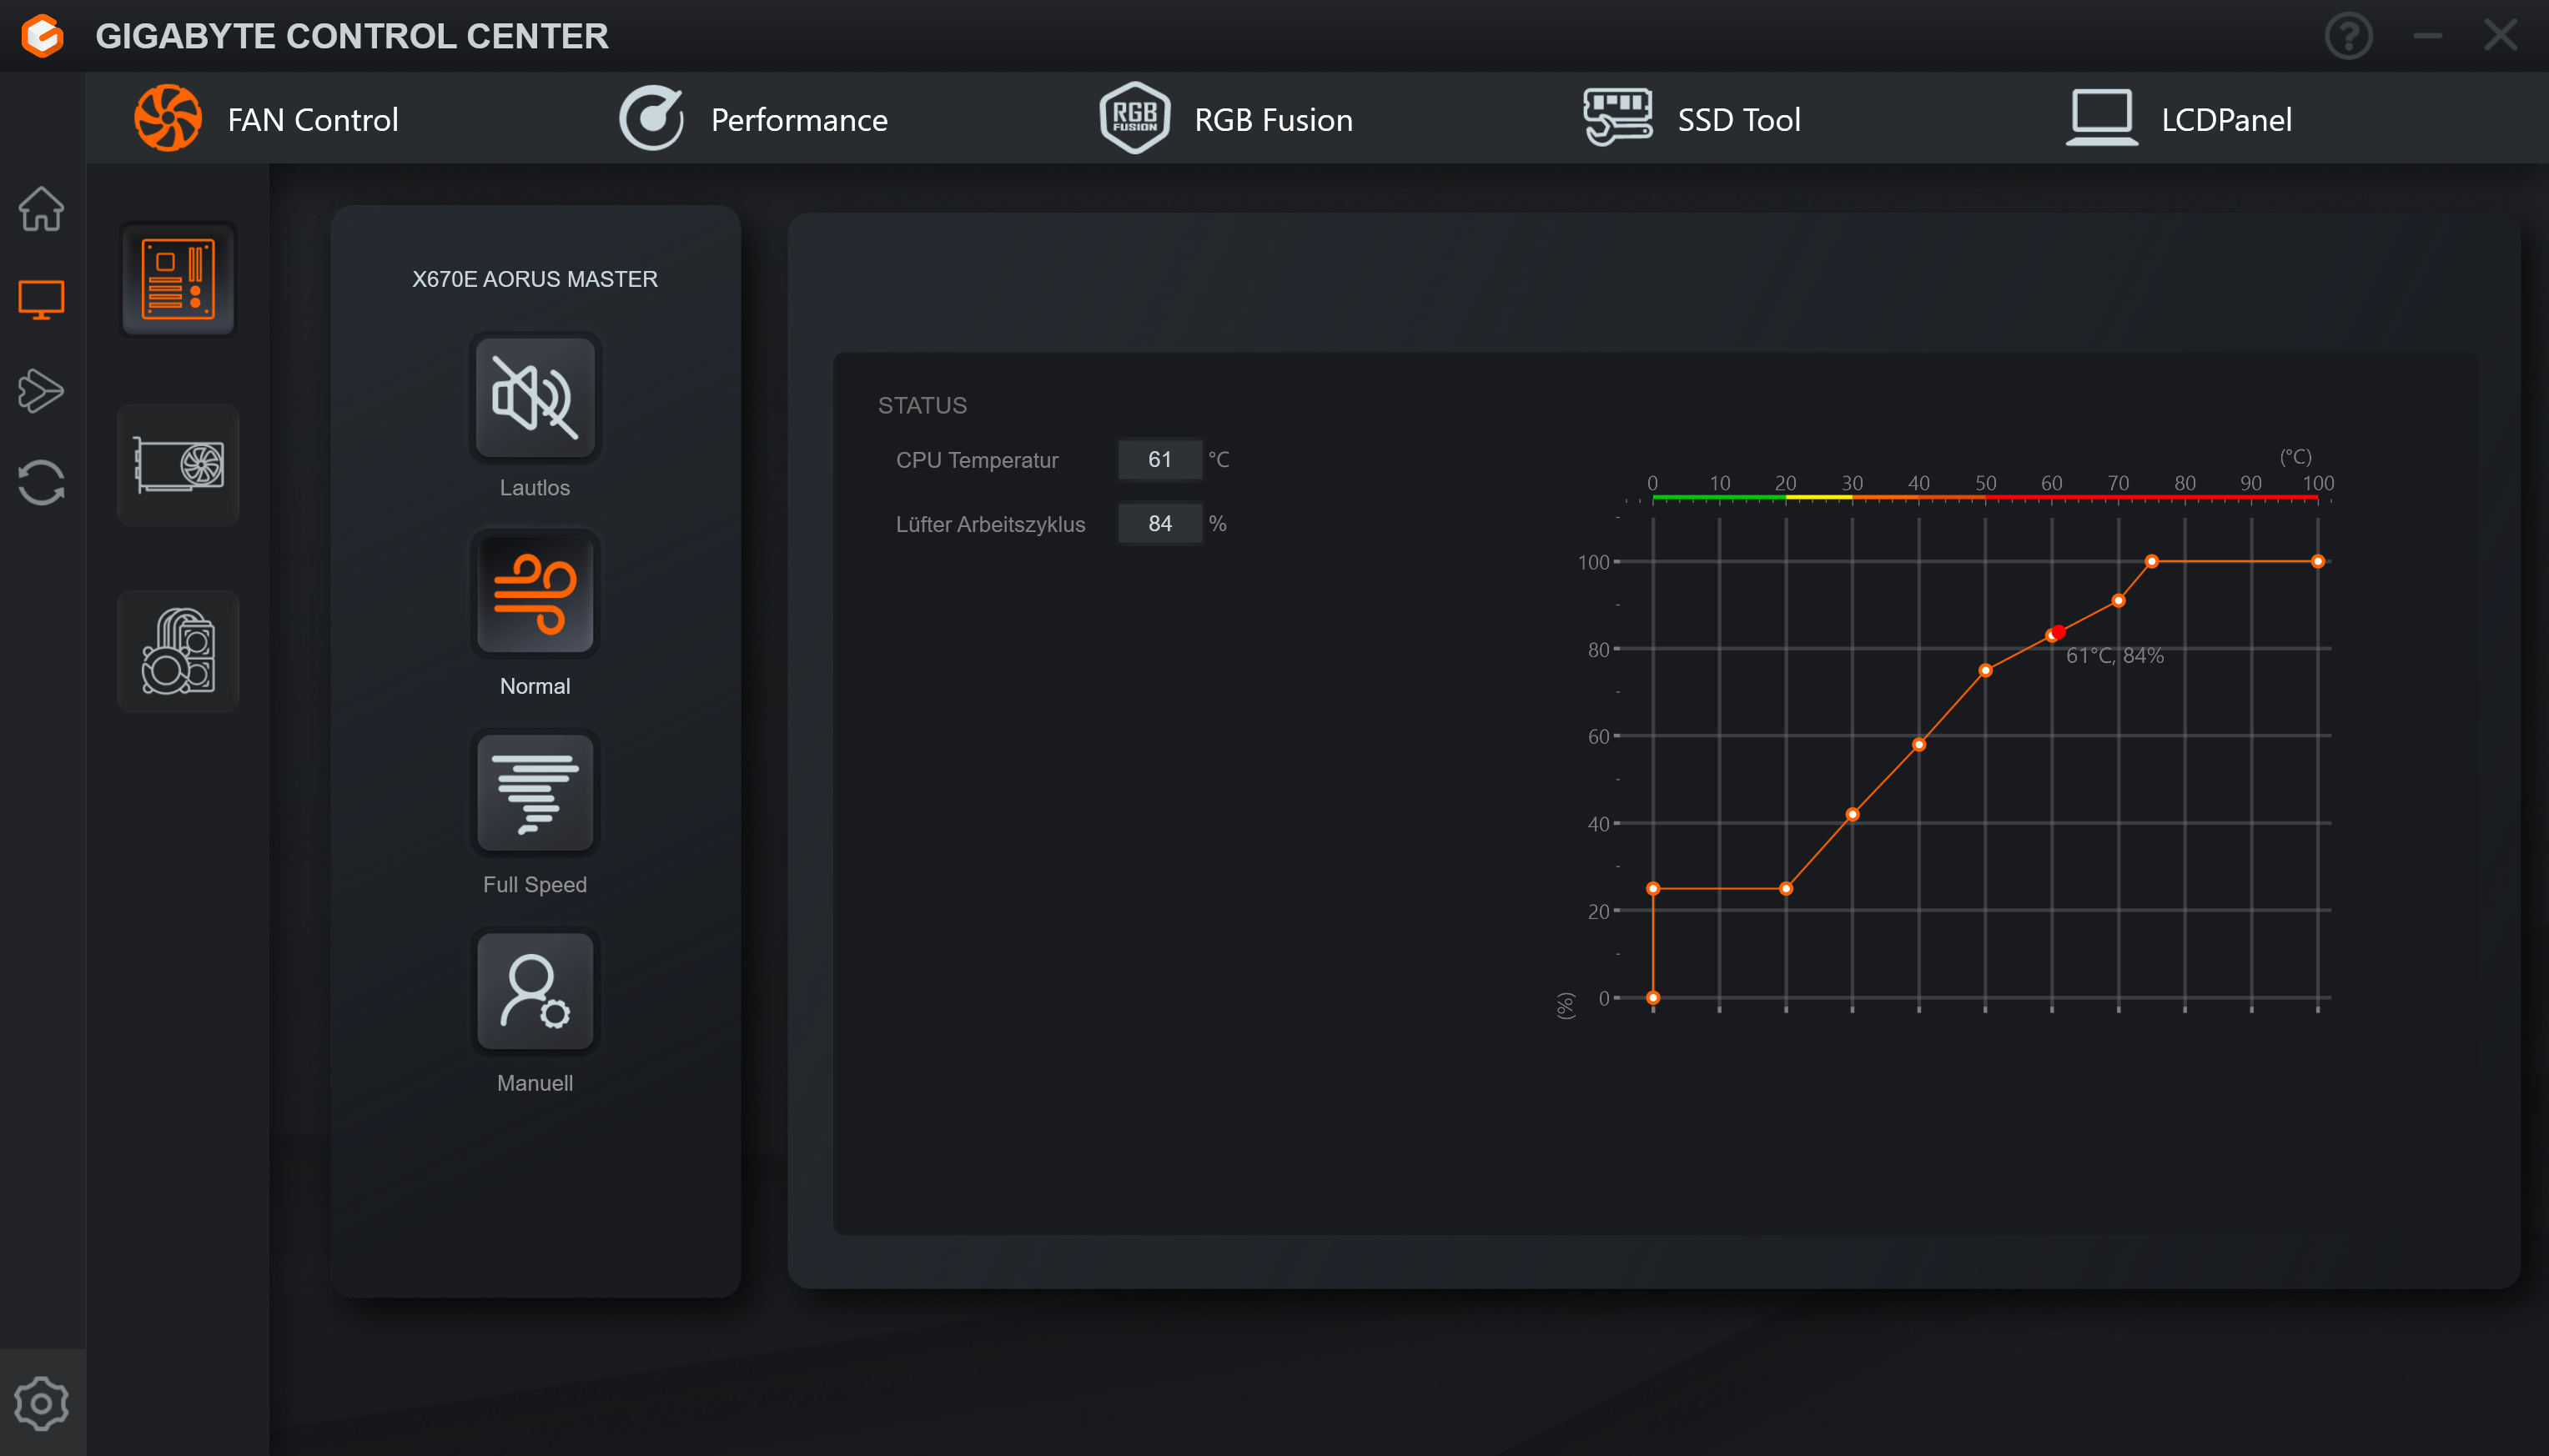
Task: Open the monitor sidebar section
Action: (41, 299)
